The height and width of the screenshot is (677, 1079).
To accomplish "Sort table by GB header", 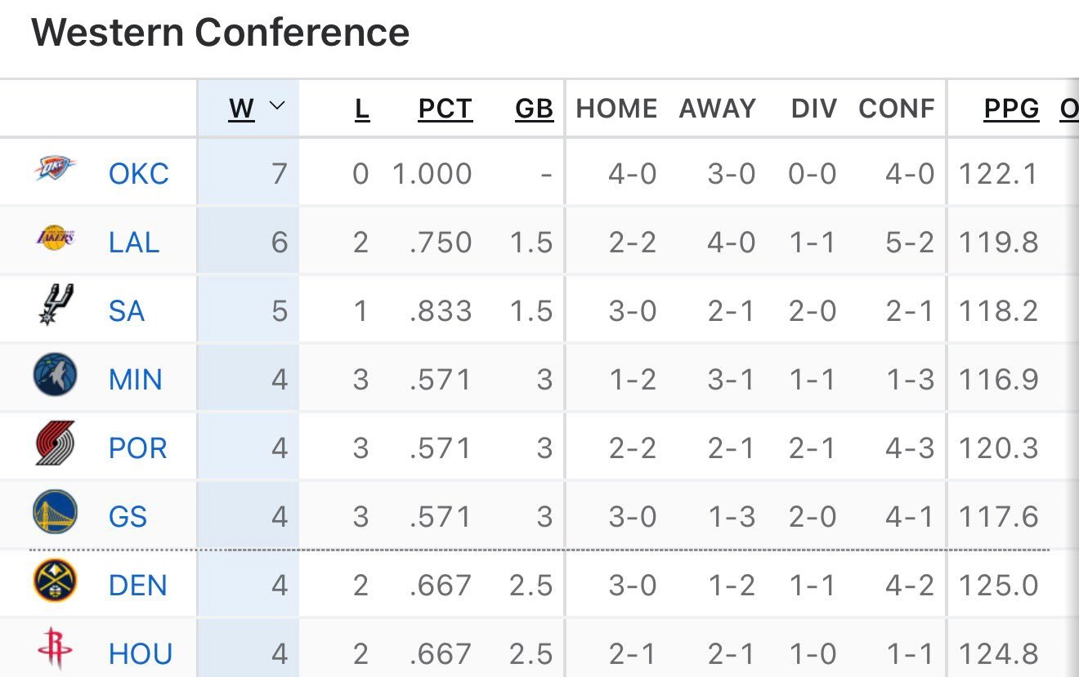I will coord(534,109).
